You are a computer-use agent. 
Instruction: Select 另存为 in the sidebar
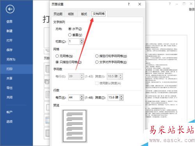(x=11, y=59)
